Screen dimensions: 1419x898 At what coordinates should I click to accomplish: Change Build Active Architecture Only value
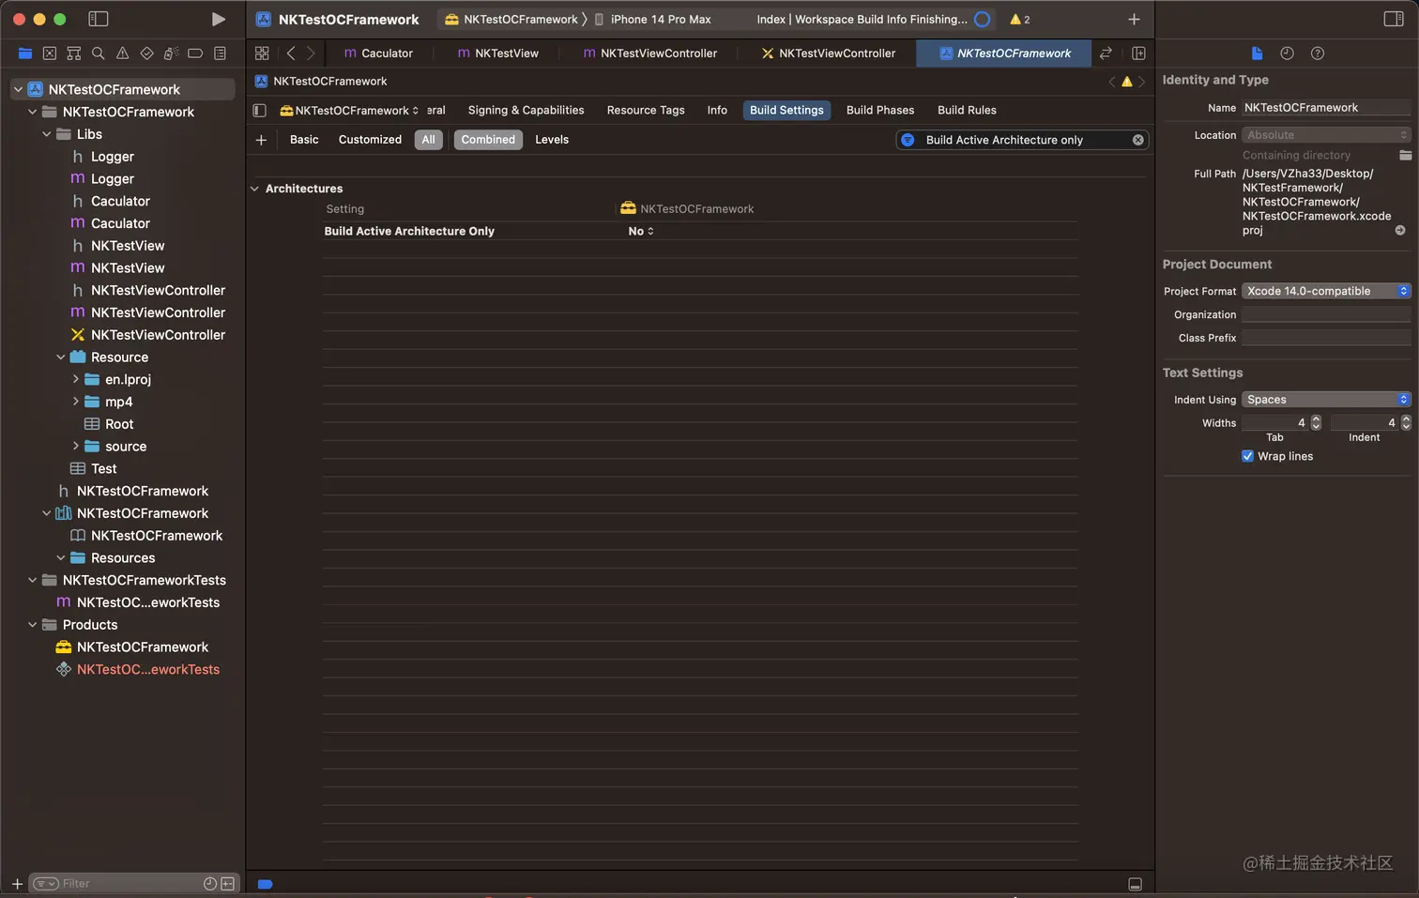coord(641,231)
